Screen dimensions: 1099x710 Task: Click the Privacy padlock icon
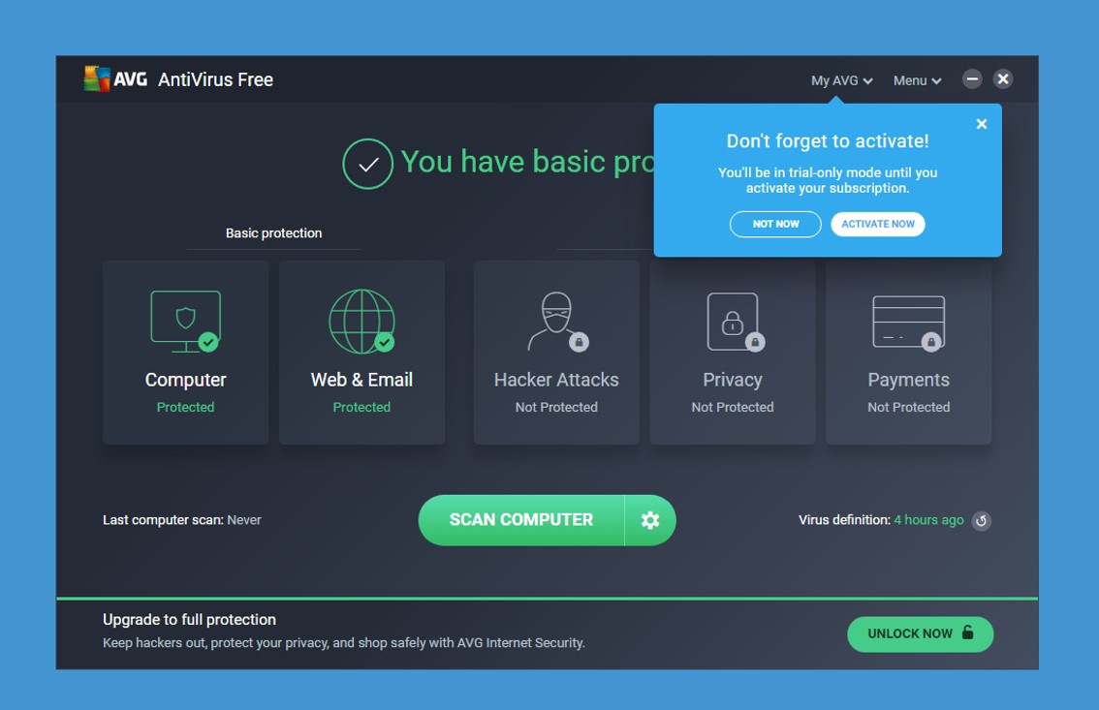pyautogui.click(x=733, y=321)
